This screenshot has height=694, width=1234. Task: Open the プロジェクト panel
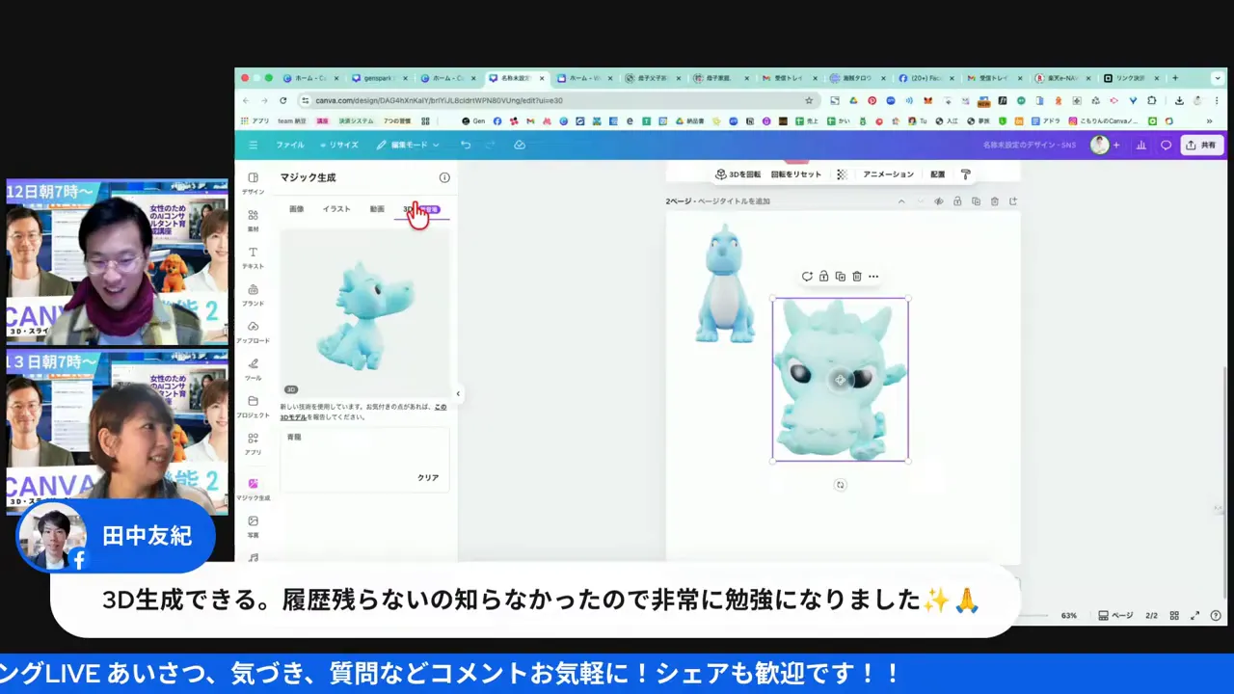(253, 407)
